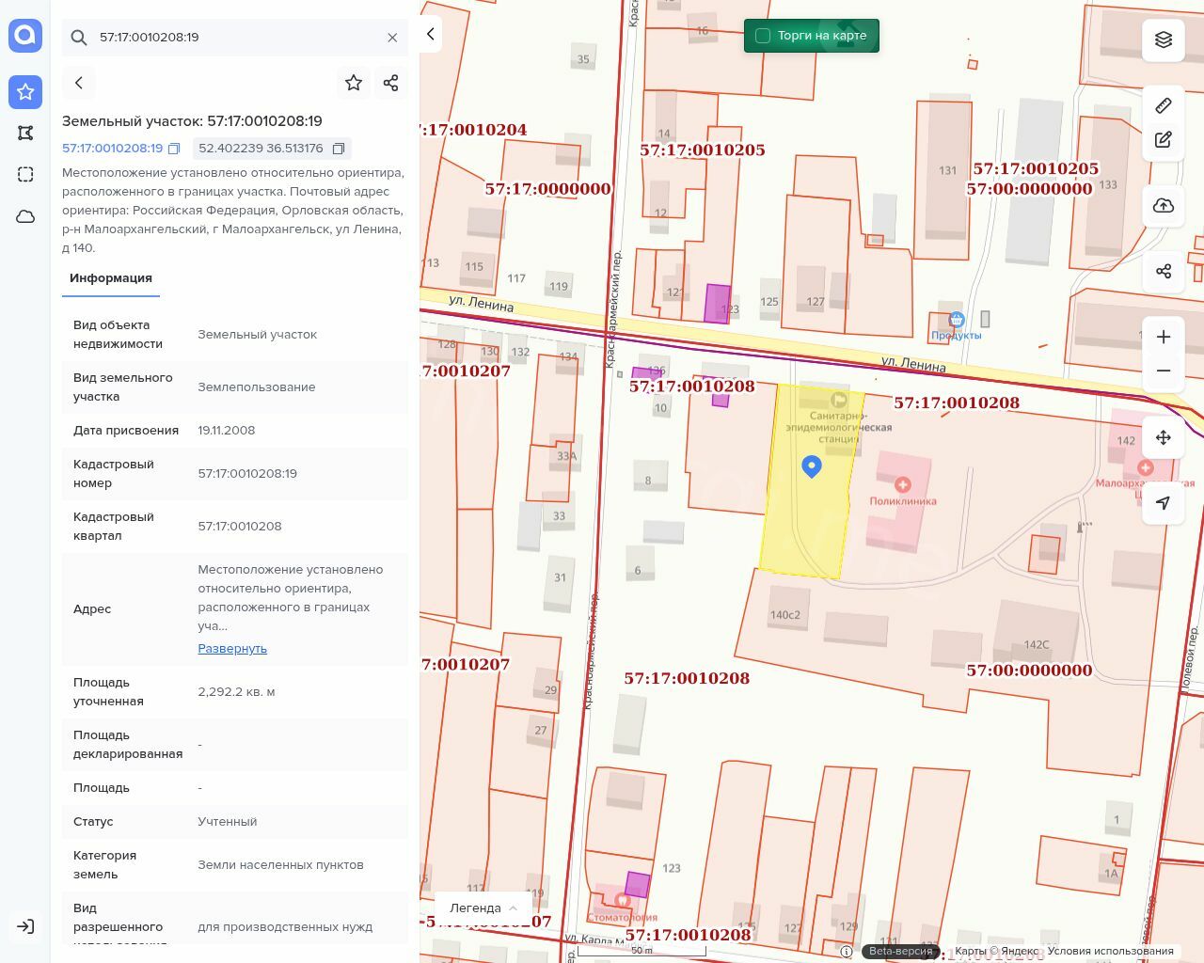
Task: Open cadastral number link 57:17:0010208:19
Action: click(112, 149)
